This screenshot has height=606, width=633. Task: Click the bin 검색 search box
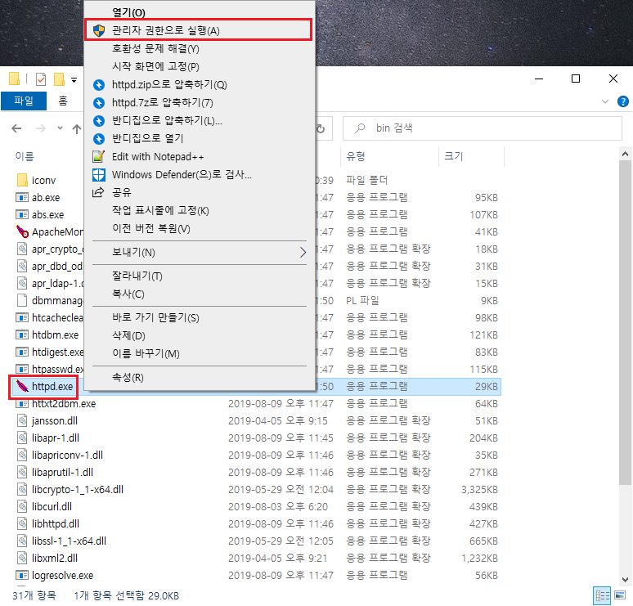click(482, 128)
